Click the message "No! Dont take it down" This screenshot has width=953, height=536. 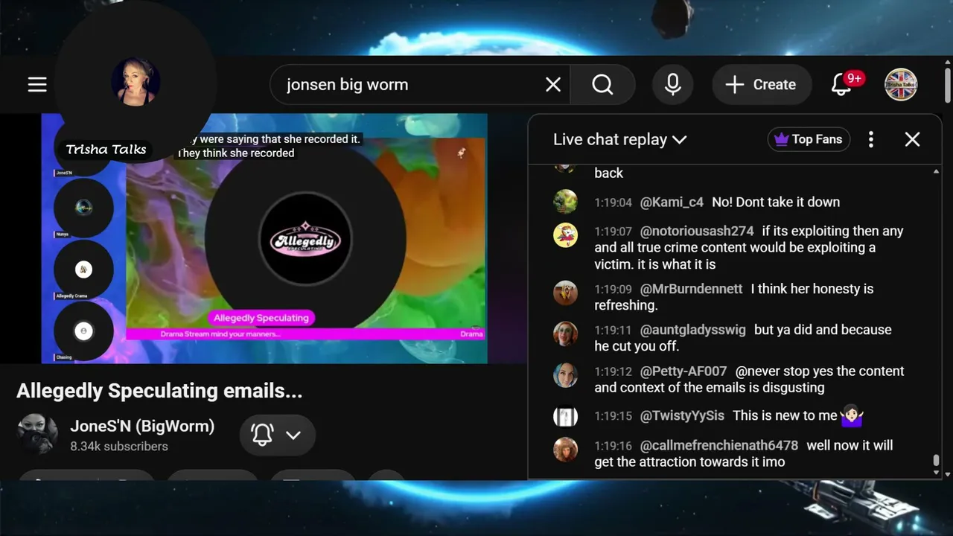(x=776, y=202)
